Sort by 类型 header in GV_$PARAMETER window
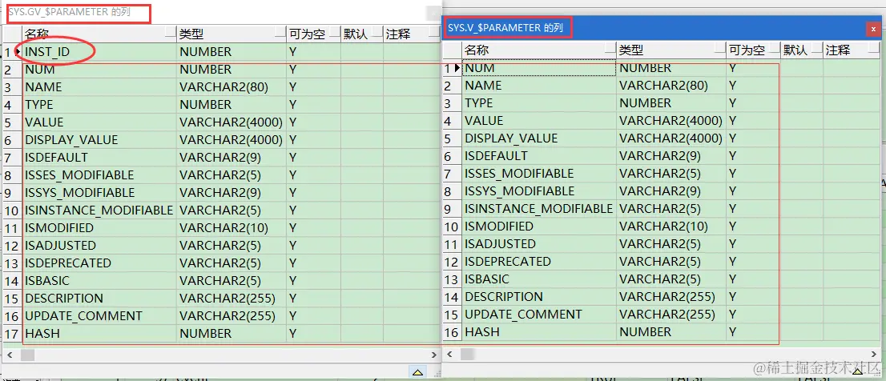This screenshot has height=381, width=886. pyautogui.click(x=231, y=34)
